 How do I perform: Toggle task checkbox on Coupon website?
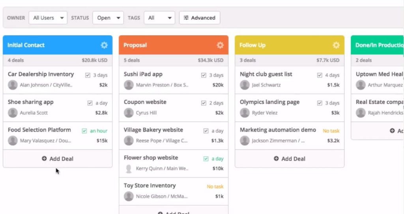204,103
